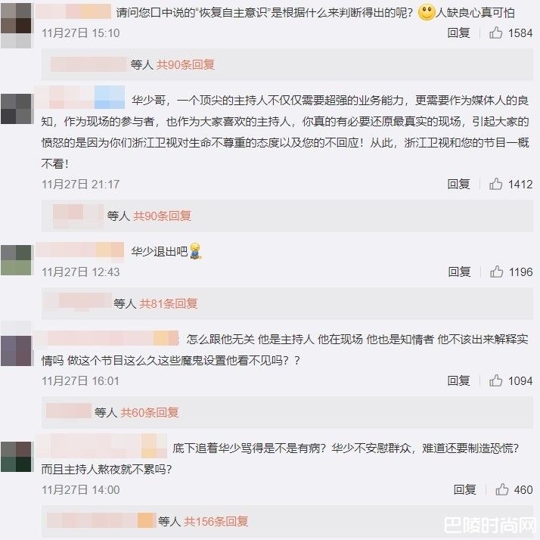Click thumbs-up icon beside 1412

click(495, 184)
